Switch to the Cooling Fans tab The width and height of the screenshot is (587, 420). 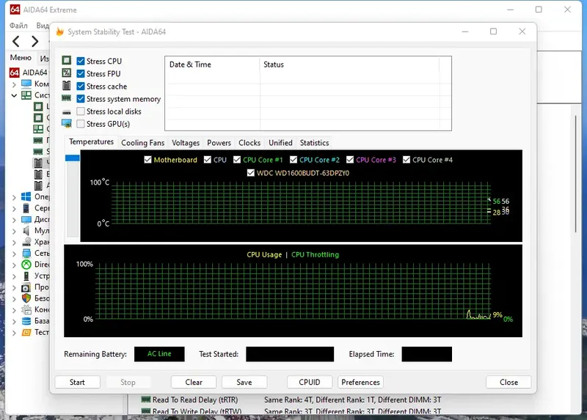click(x=142, y=143)
